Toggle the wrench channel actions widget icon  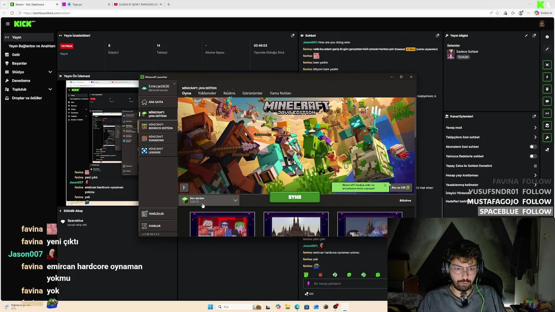pyautogui.click(x=547, y=137)
